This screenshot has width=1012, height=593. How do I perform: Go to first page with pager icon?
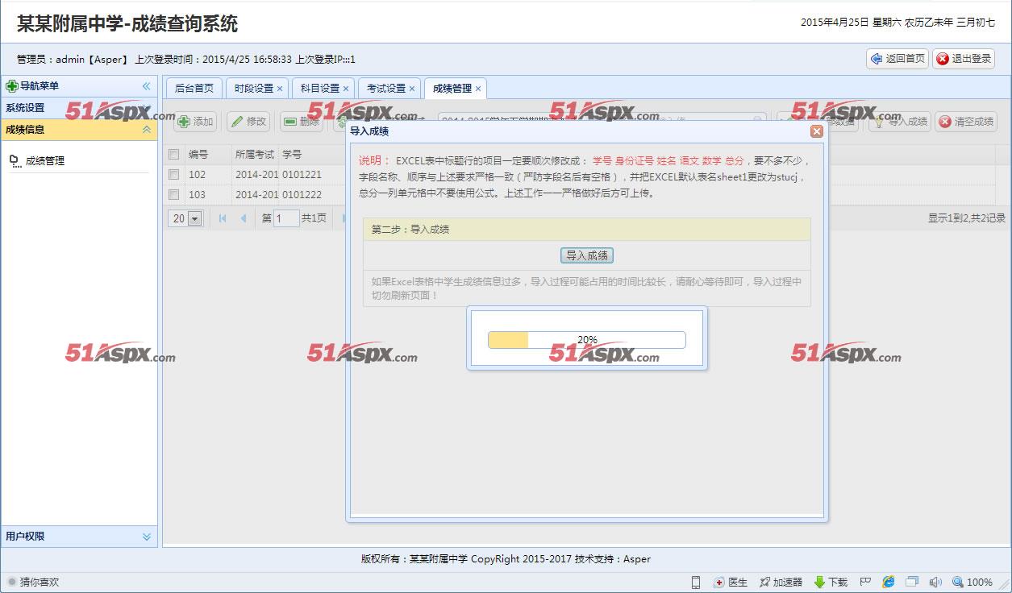223,218
